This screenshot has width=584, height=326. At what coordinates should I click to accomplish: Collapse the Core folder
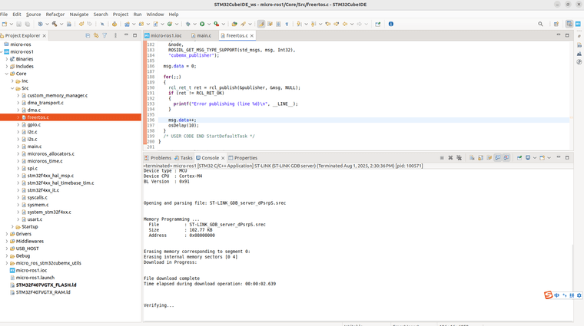pos(7,74)
